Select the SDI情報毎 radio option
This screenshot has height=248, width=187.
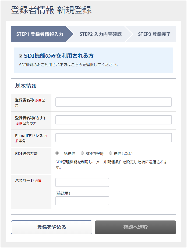coord(82,153)
